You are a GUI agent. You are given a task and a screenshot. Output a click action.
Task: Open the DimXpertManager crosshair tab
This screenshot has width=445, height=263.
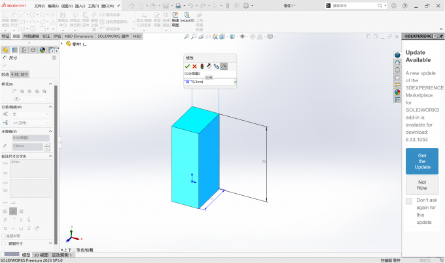point(33,50)
